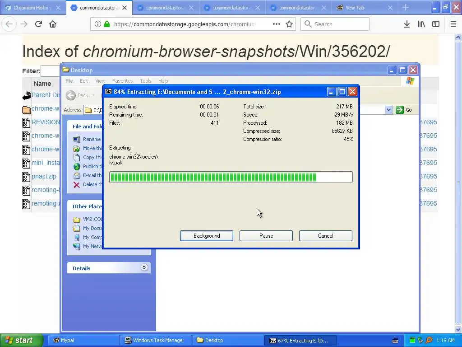Click Copy this file task
Screen dimensions: 462x347
92,157
